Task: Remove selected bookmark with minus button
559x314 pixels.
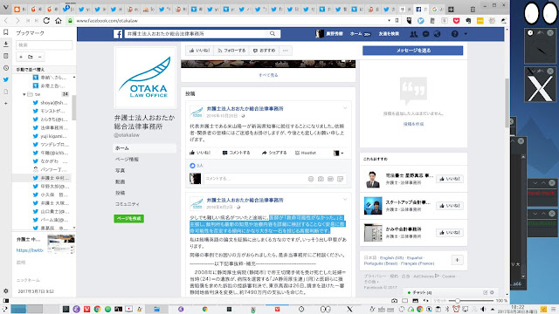Action: tap(39, 57)
